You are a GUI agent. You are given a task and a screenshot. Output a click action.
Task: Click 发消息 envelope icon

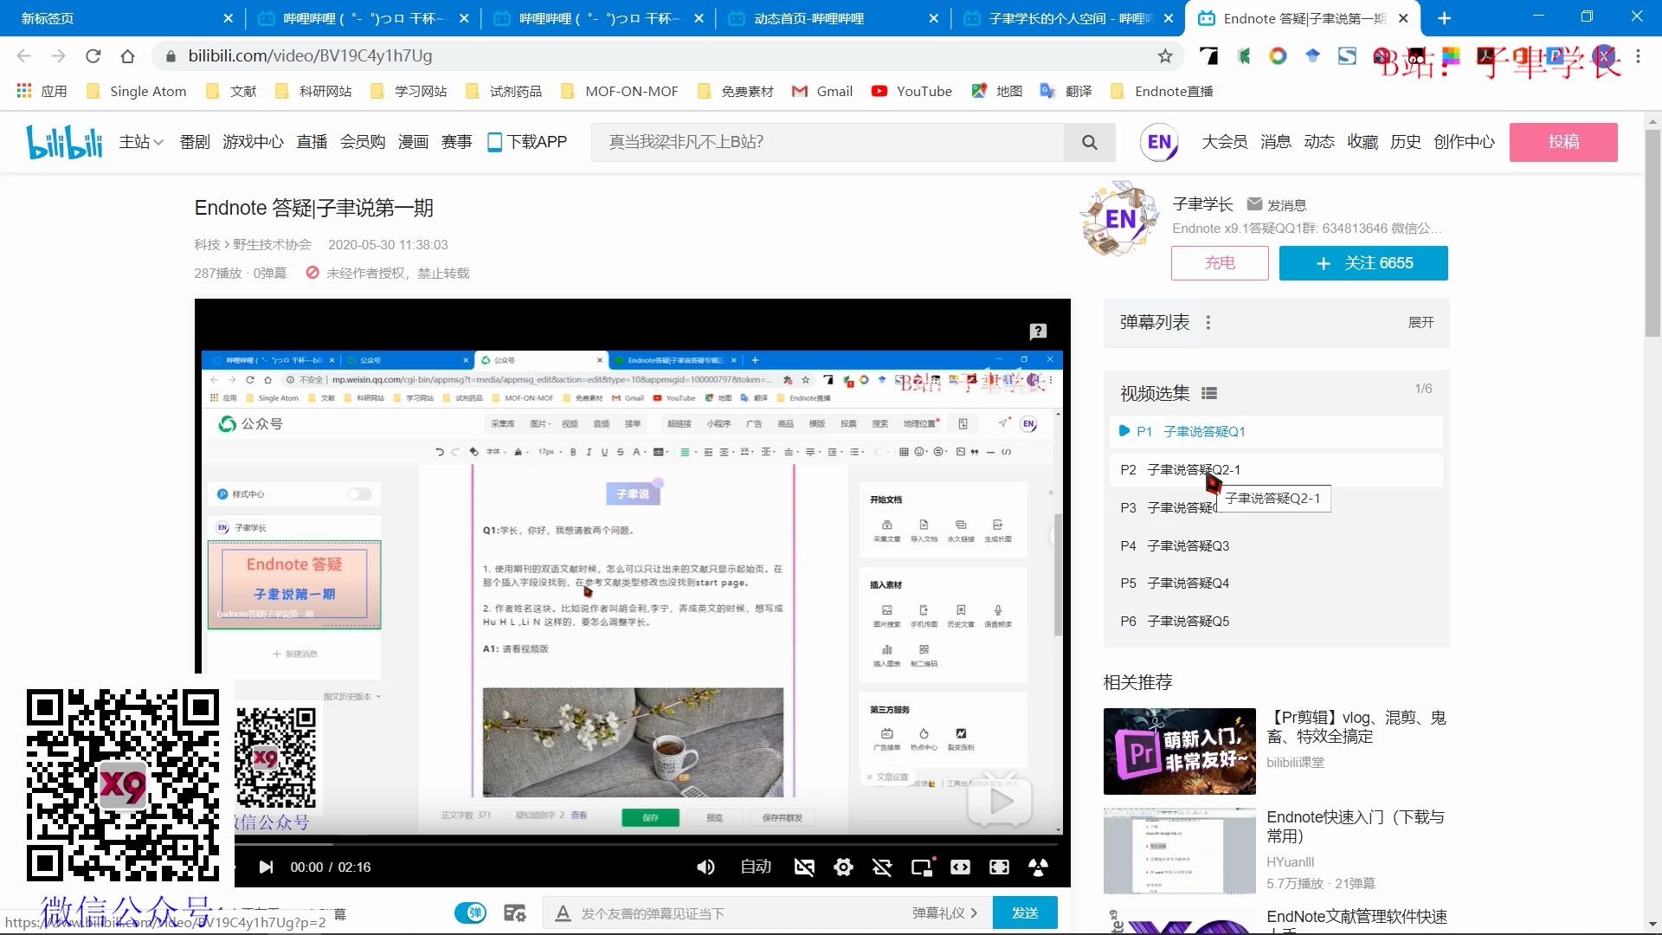point(1254,204)
